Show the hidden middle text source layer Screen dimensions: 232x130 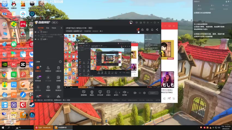(35, 36)
